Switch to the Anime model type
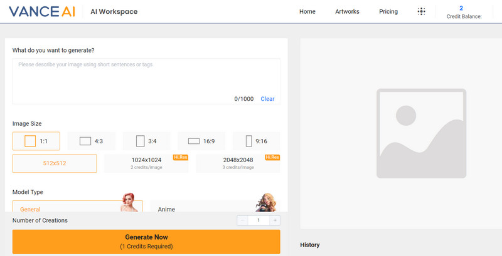Viewport: 502px width, 256px height. click(215, 207)
